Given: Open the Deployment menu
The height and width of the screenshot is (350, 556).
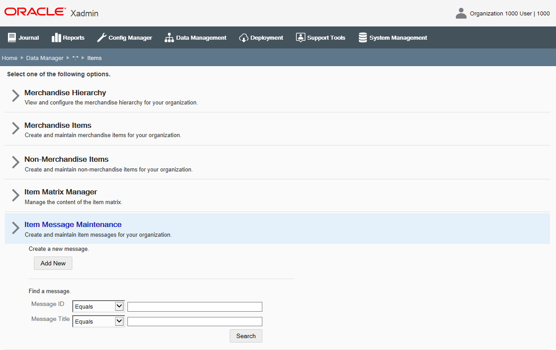Looking at the screenshot, I should tap(261, 37).
